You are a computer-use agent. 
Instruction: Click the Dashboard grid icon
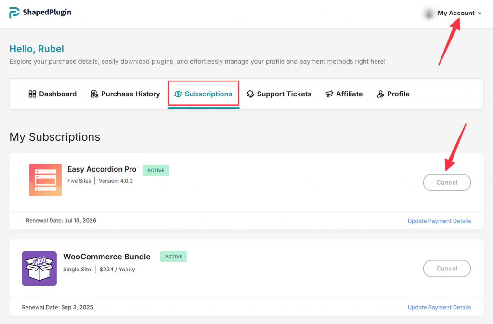[x=32, y=94]
